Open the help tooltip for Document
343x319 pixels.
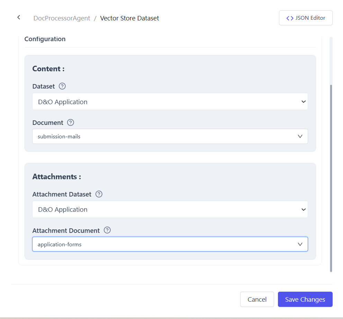[x=71, y=122]
